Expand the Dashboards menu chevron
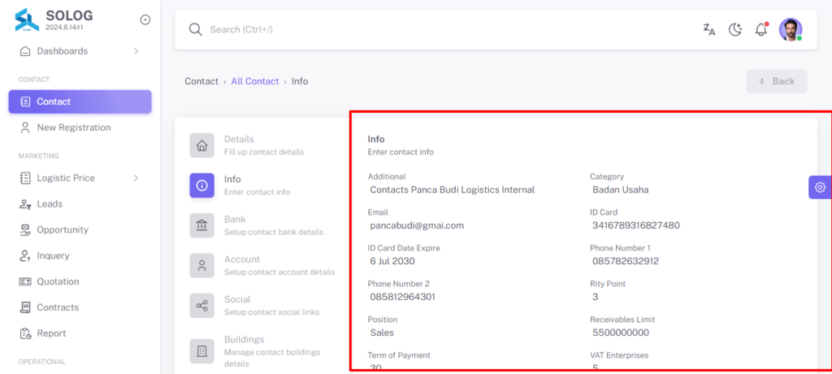832x374 pixels. click(x=136, y=51)
